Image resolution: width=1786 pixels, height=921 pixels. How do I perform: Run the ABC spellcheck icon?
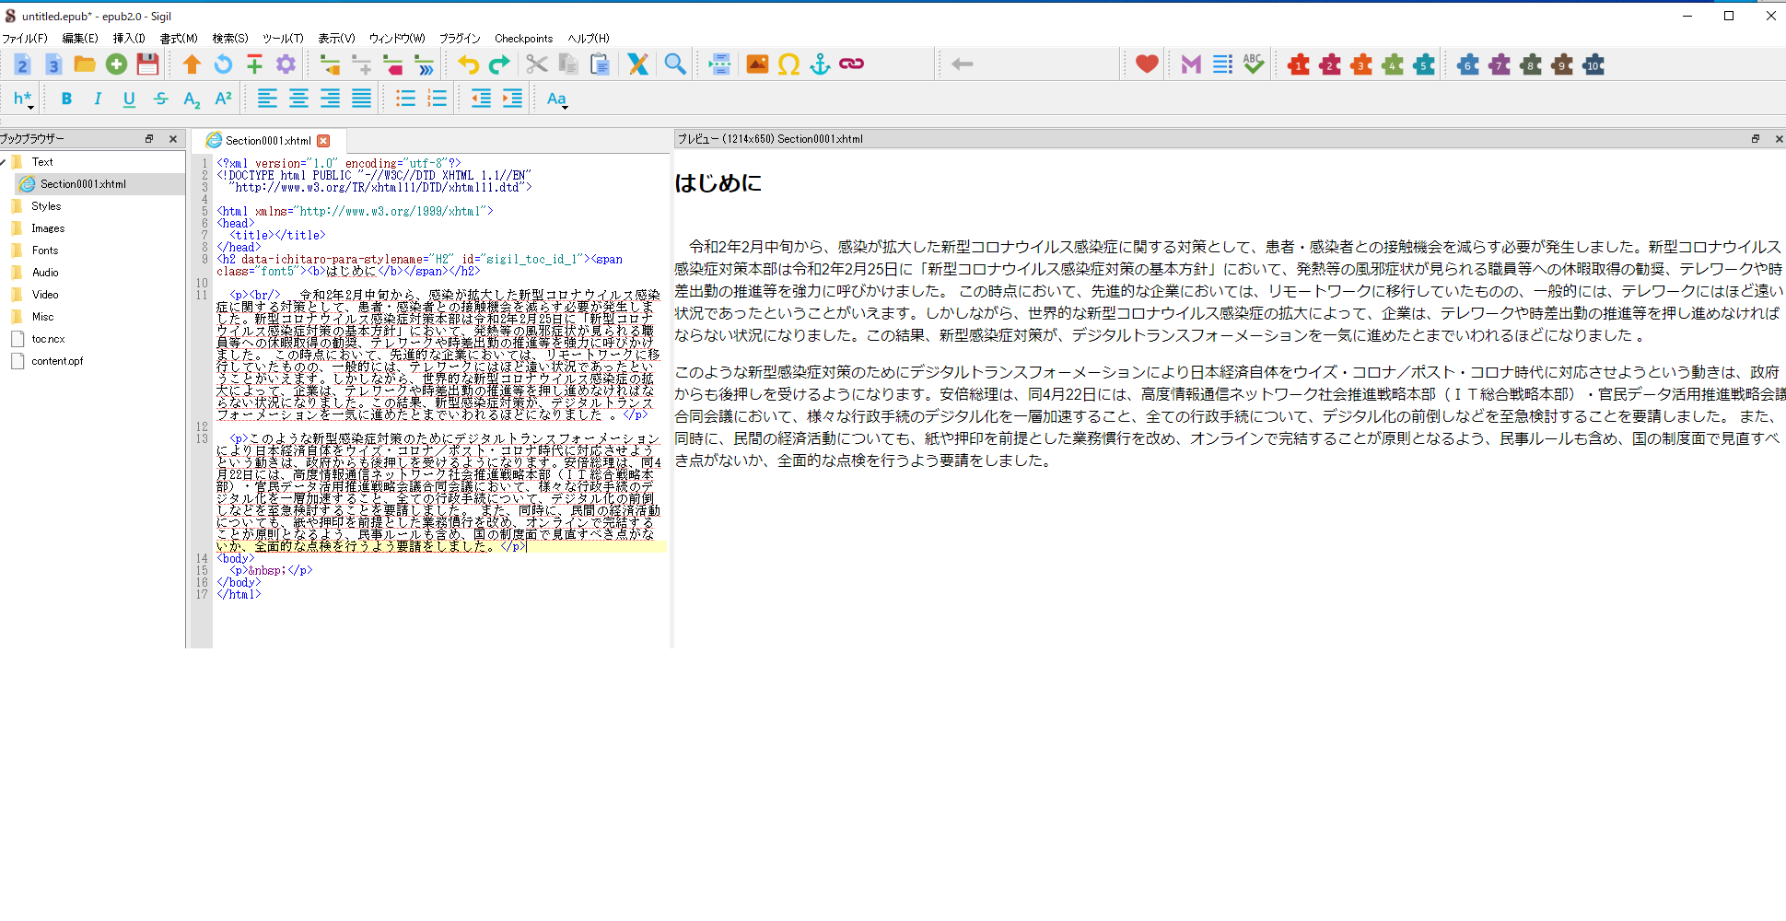[x=1253, y=64]
